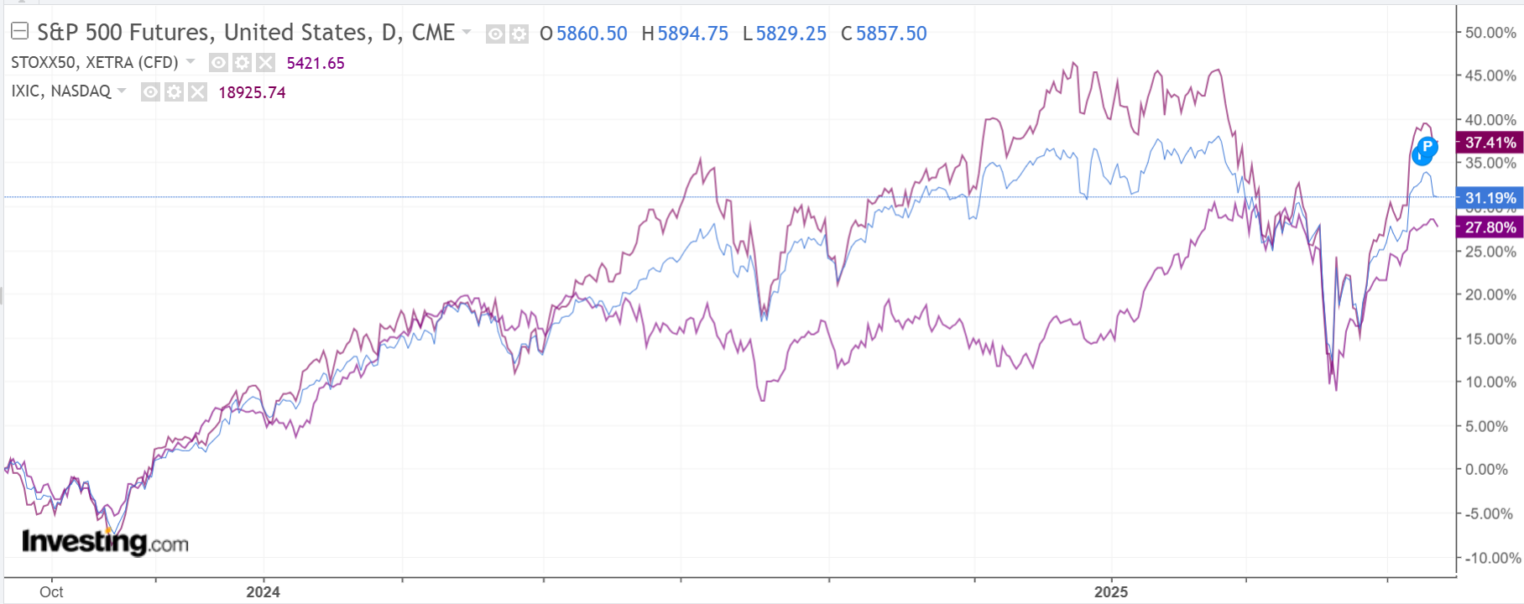Open STOXX50 comparison settings gear

(x=242, y=63)
